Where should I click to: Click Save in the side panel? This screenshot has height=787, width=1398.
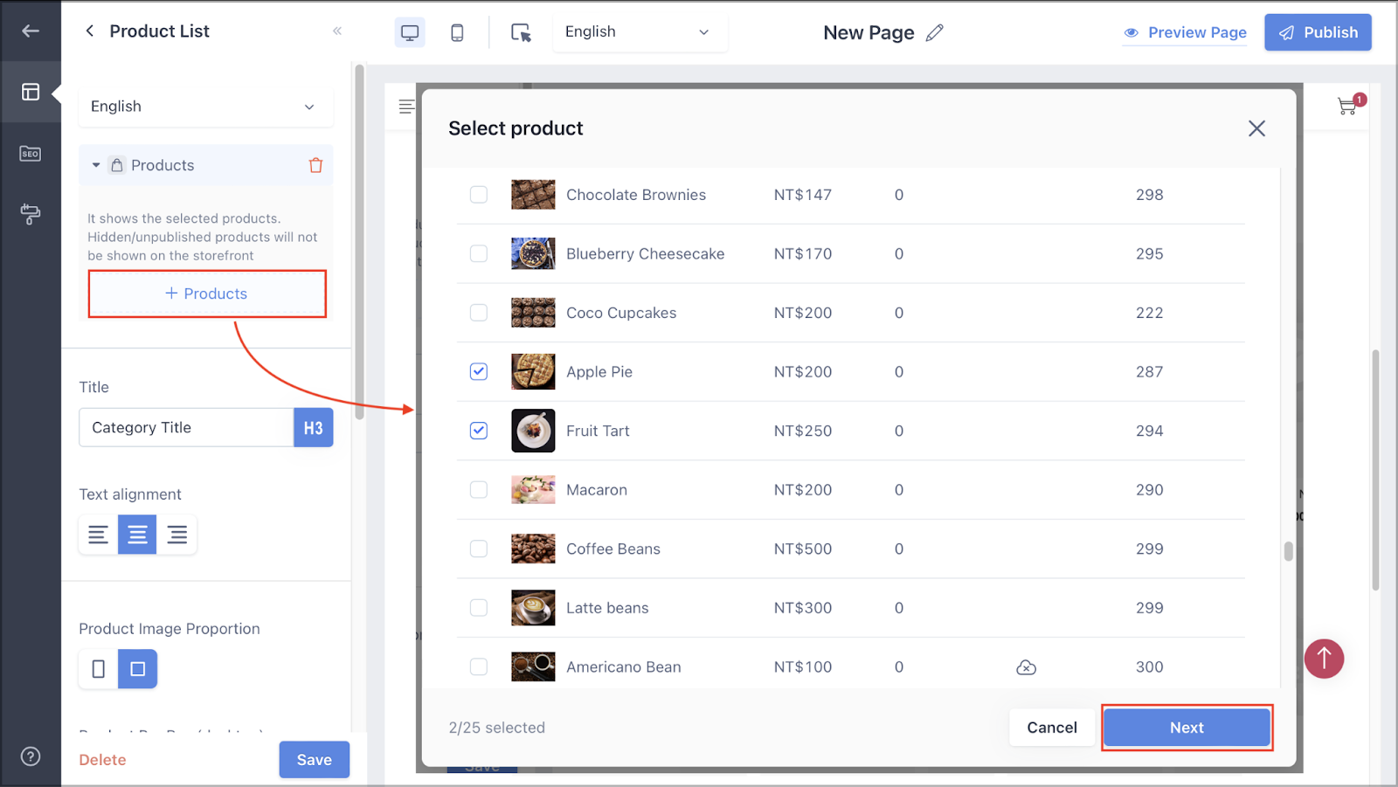314,760
